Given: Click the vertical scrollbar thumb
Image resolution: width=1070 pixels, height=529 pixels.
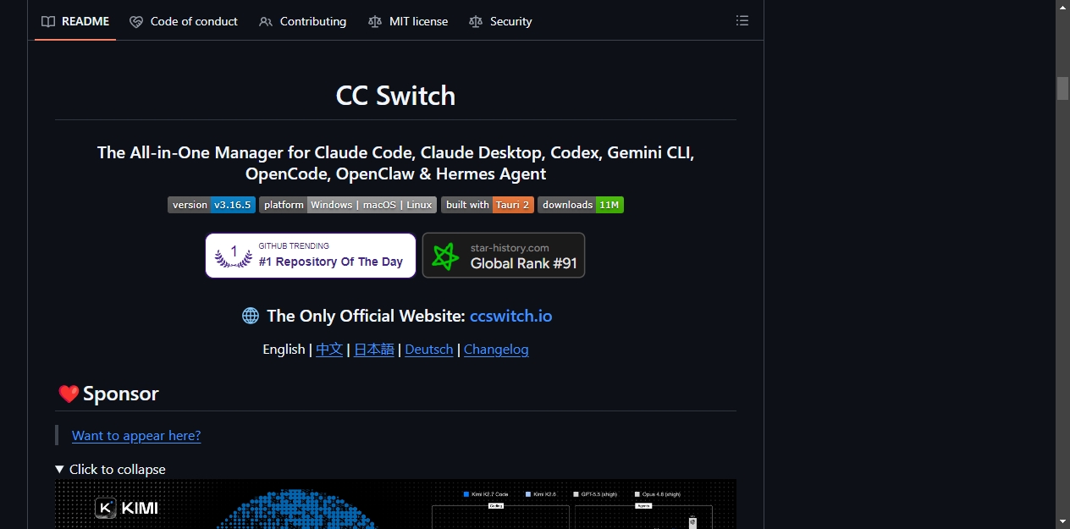Looking at the screenshot, I should (1062, 88).
